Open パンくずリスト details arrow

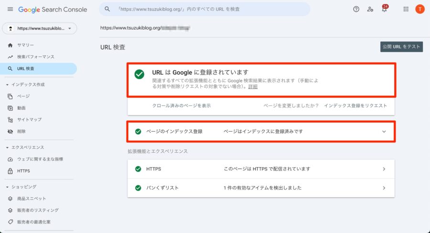click(x=384, y=188)
